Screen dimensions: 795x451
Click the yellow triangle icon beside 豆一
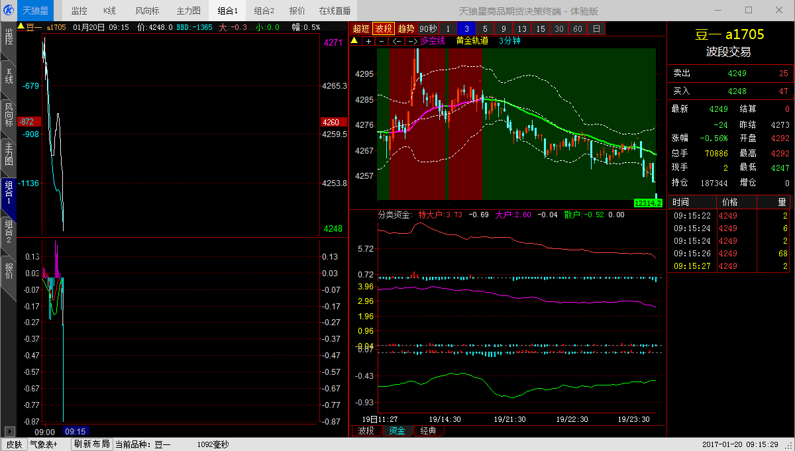point(21,27)
